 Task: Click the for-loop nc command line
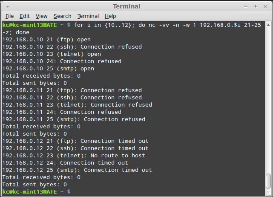pyautogui.click(x=132, y=29)
